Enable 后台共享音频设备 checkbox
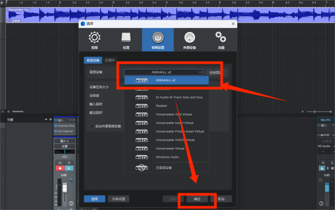The height and width of the screenshot is (210, 335). (x=92, y=126)
